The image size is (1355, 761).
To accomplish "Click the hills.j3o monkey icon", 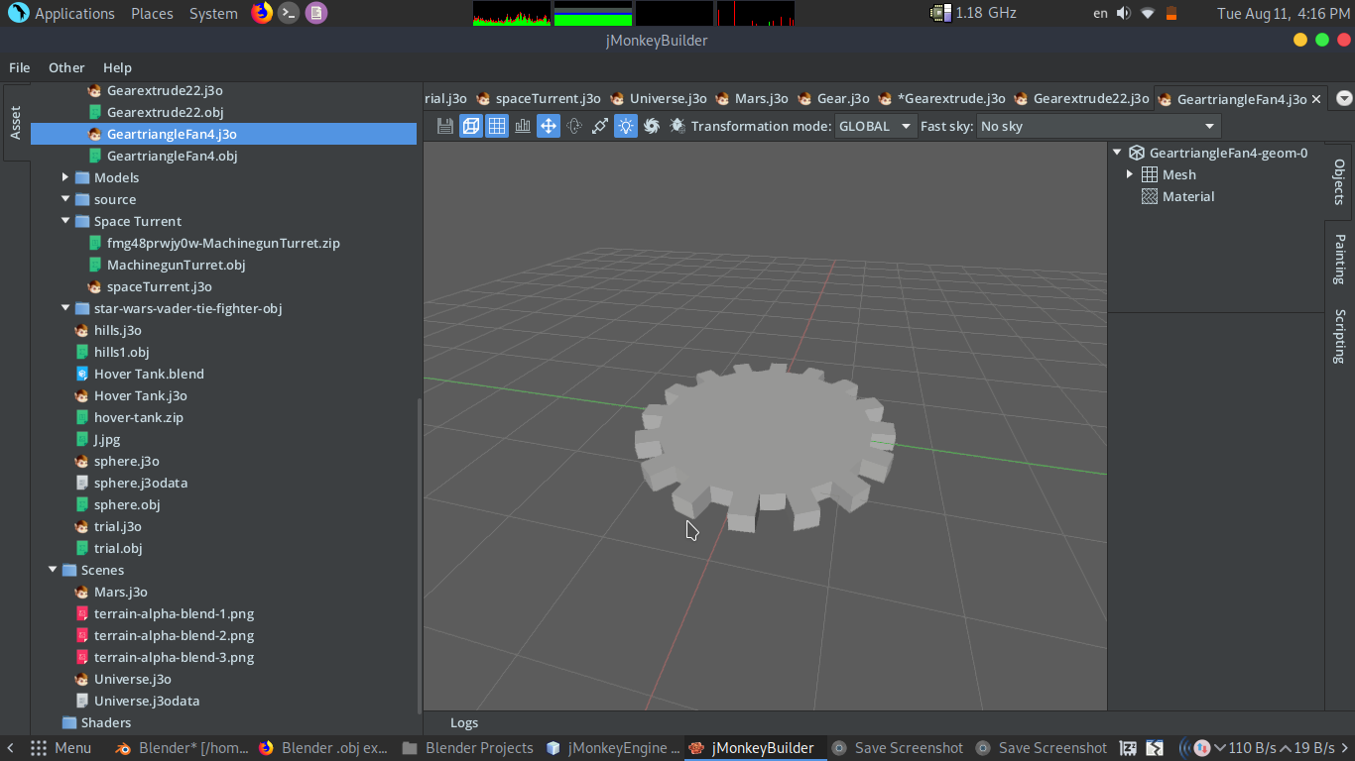I will click(82, 330).
